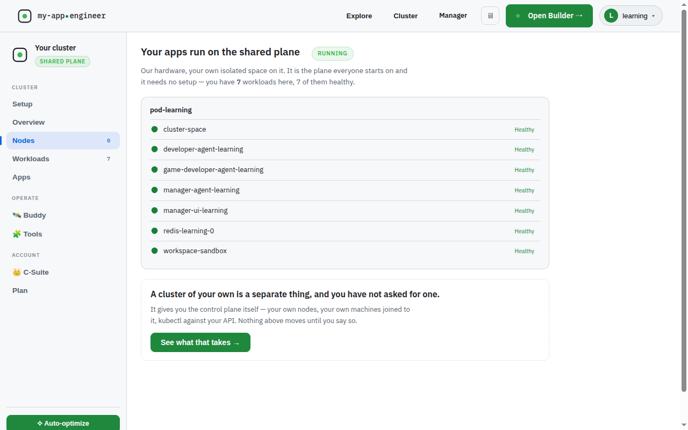Click the green status dot for cluster-space
The width and height of the screenshot is (688, 430).
click(x=154, y=129)
